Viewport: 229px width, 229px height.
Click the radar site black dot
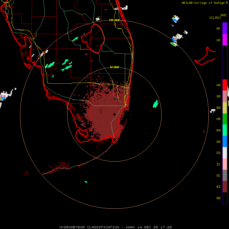(x=114, y=114)
